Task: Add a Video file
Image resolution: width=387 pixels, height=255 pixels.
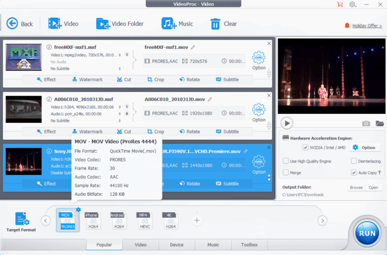Action: click(63, 24)
